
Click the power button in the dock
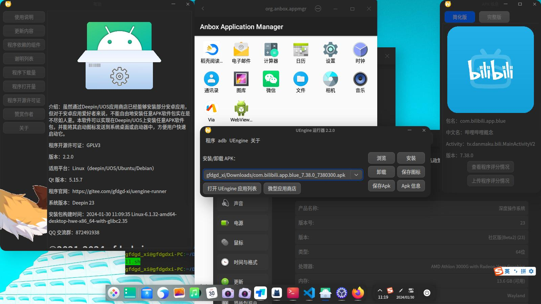427,293
